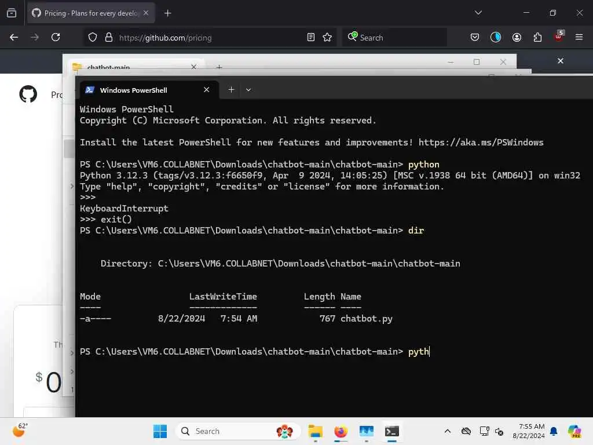Open the Windows Start menu
This screenshot has width=593, height=445.
tap(160, 431)
